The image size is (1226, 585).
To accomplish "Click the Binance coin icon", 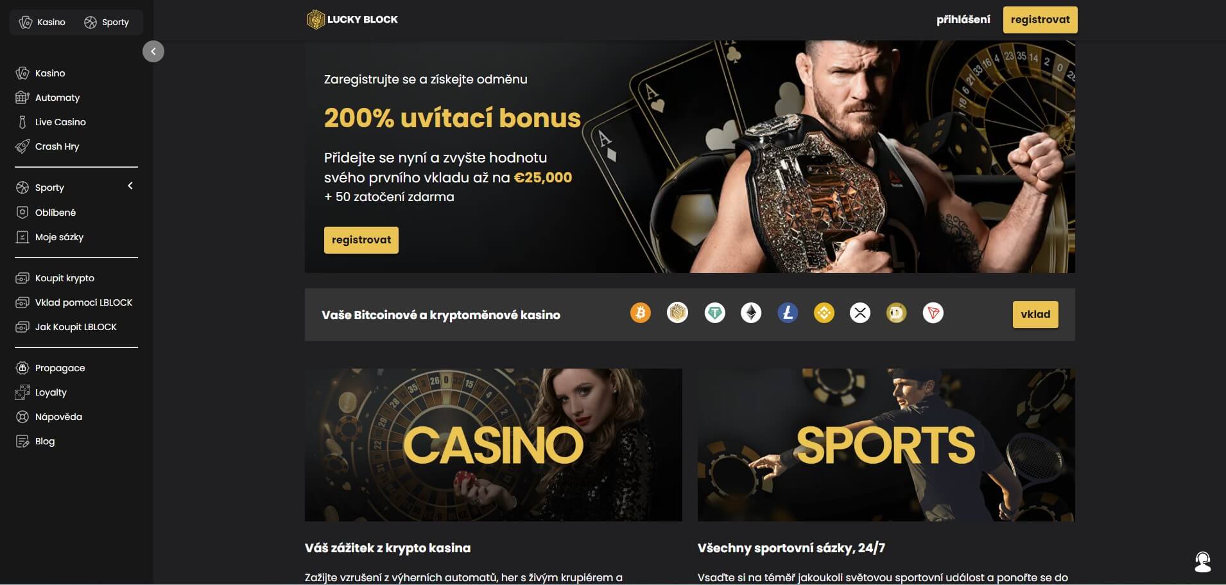I will pos(824,313).
